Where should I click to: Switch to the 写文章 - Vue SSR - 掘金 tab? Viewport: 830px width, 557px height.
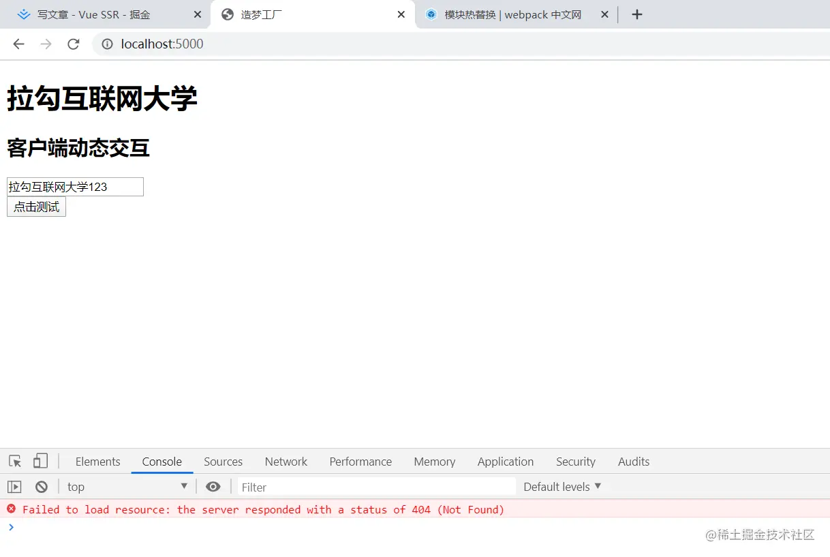pos(106,14)
